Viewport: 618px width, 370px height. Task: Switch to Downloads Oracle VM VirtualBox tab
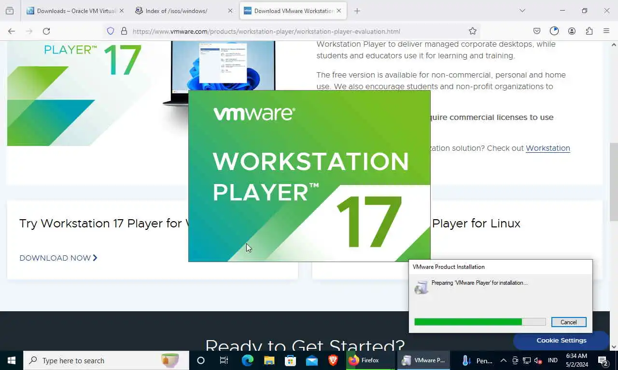(76, 11)
